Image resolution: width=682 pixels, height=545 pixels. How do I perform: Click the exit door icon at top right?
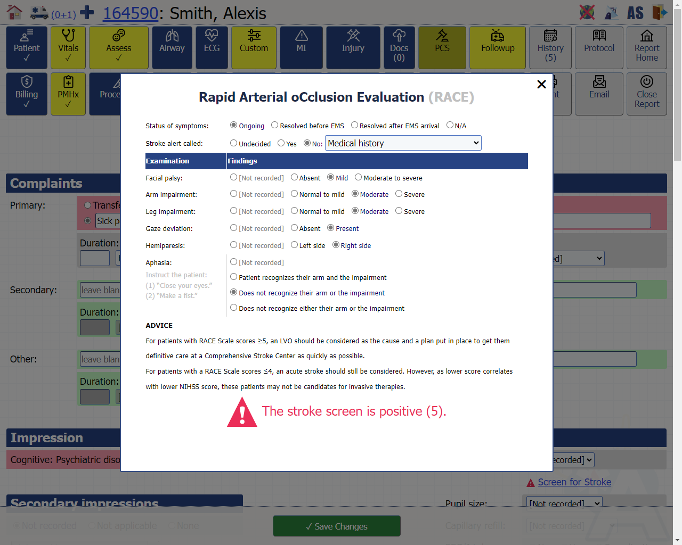pyautogui.click(x=660, y=12)
